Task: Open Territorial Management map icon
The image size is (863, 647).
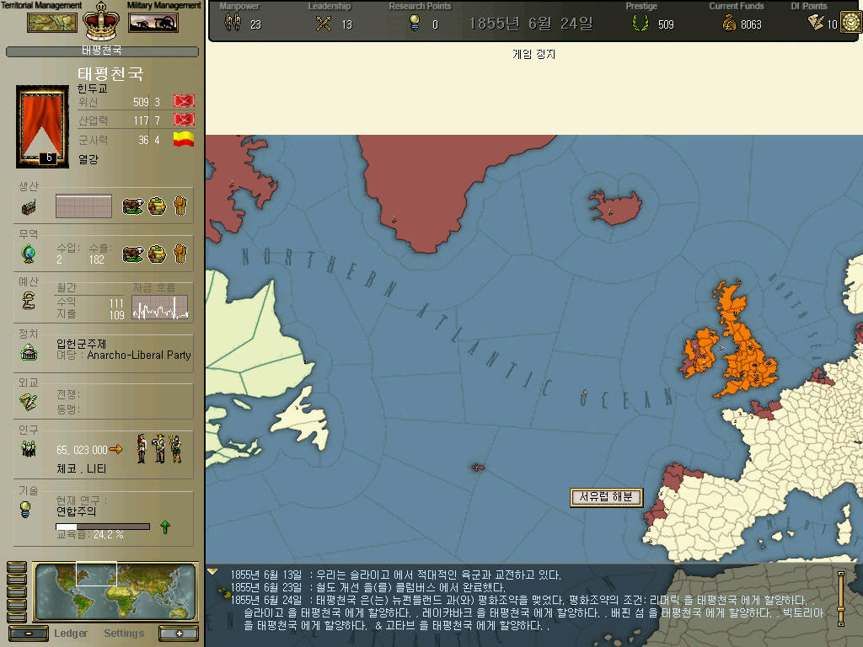Action: click(52, 23)
